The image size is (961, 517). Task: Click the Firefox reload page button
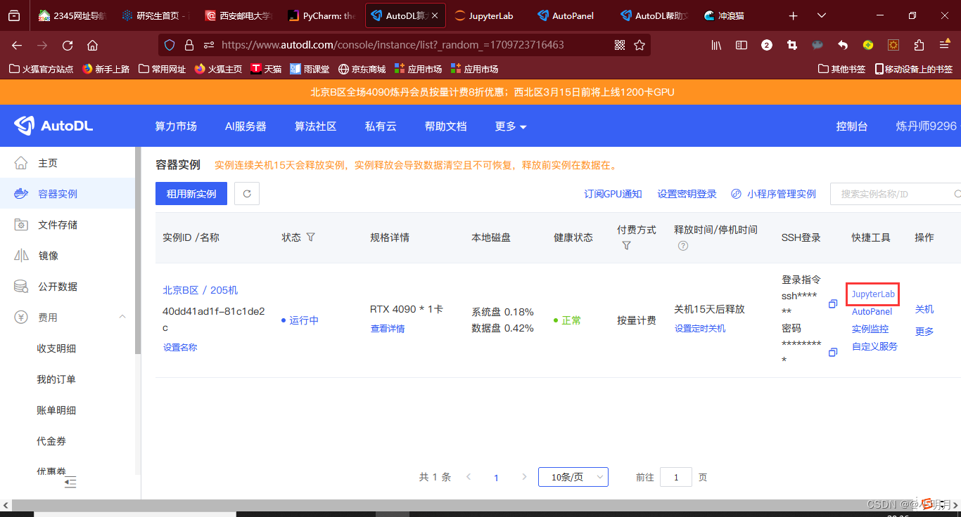68,45
